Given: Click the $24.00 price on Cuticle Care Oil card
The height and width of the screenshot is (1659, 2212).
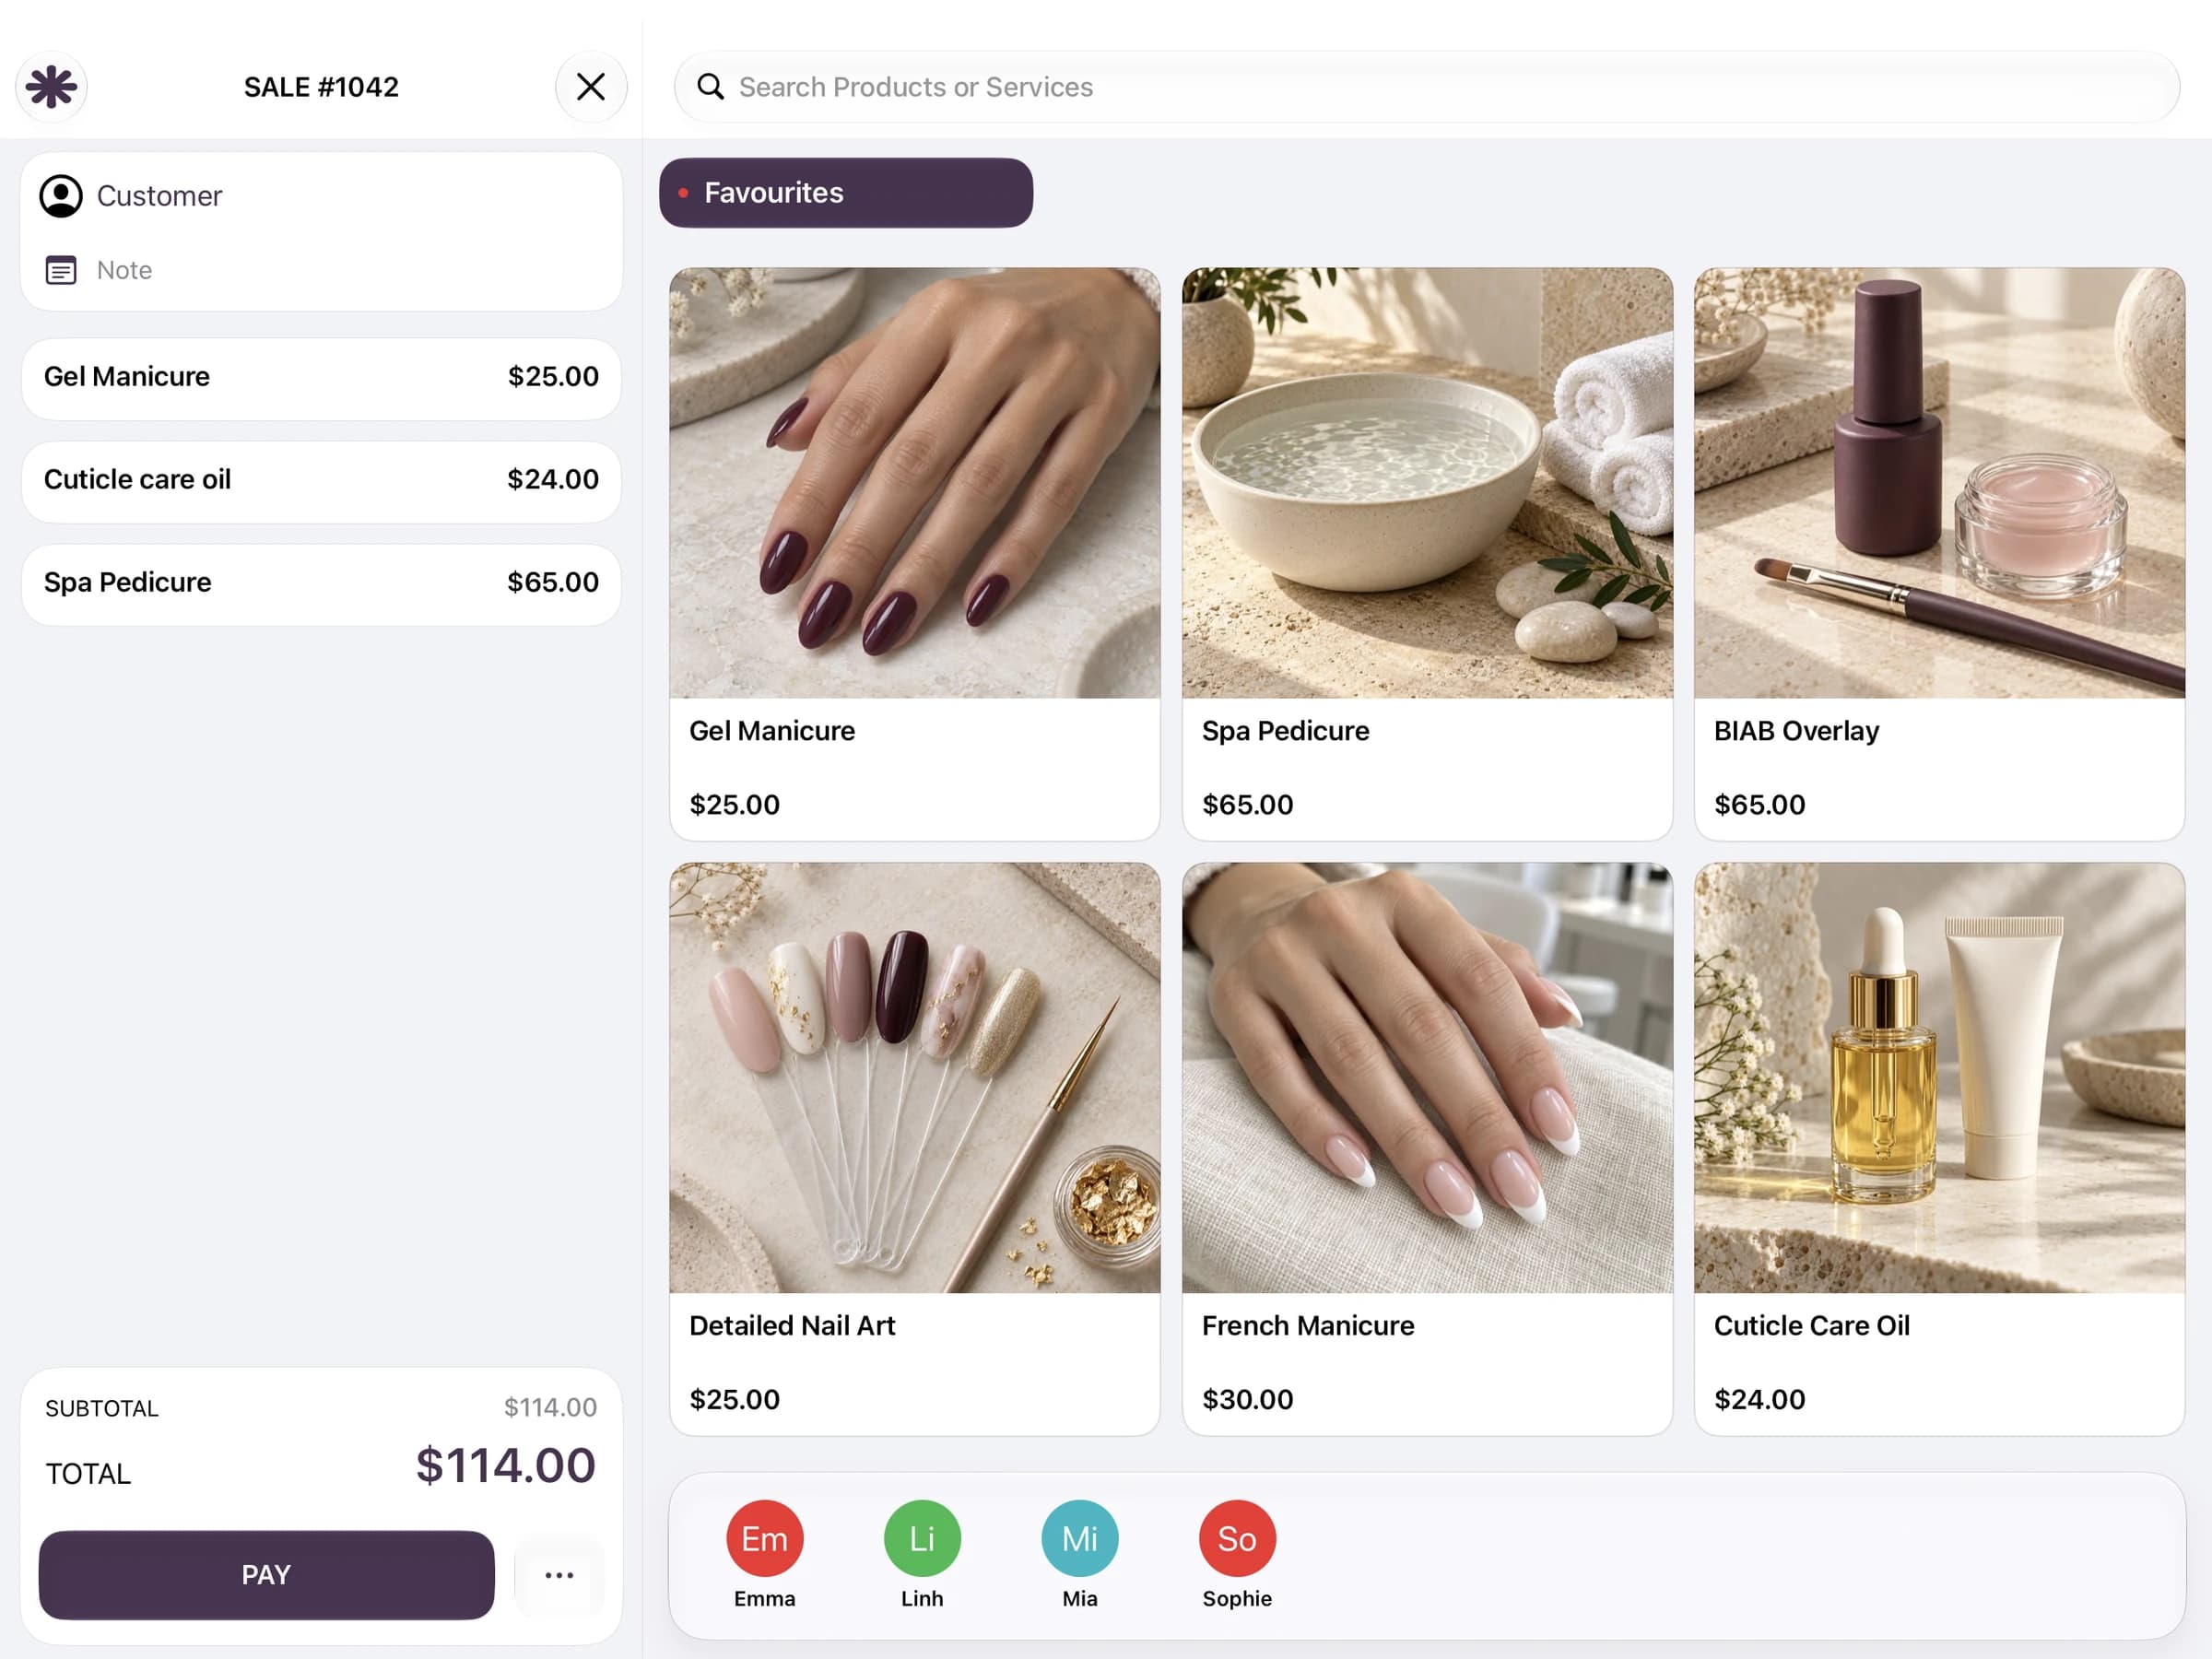Looking at the screenshot, I should click(x=1760, y=1400).
